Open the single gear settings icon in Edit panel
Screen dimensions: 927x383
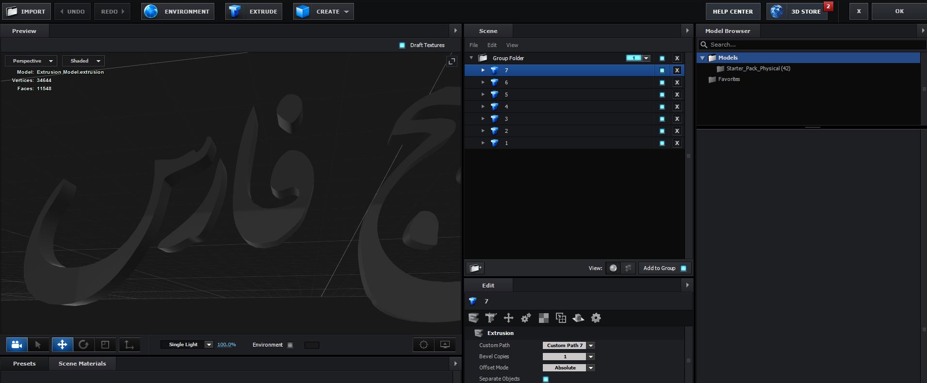pos(596,318)
